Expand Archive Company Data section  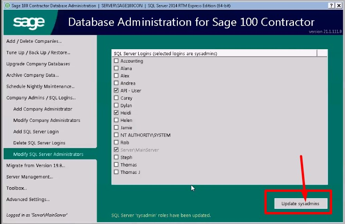click(33, 75)
